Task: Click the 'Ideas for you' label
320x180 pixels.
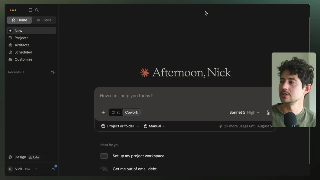Action: (x=109, y=145)
